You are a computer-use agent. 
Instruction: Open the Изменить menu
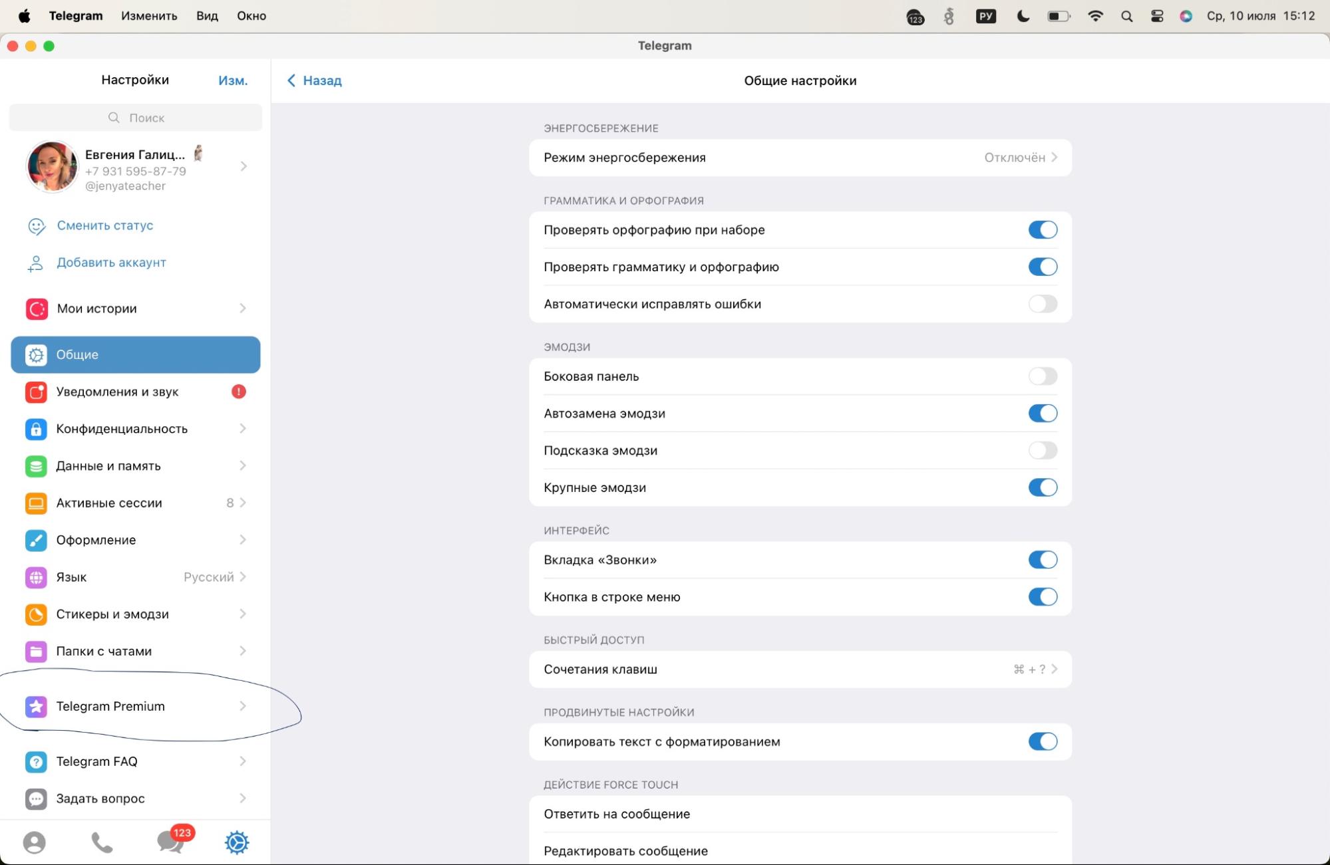tap(149, 16)
